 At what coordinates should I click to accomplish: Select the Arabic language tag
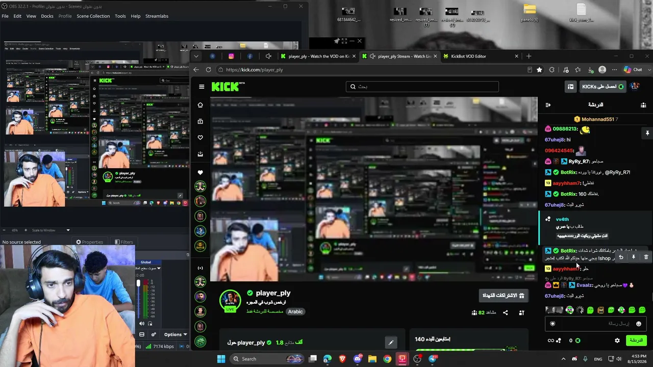pyautogui.click(x=295, y=311)
